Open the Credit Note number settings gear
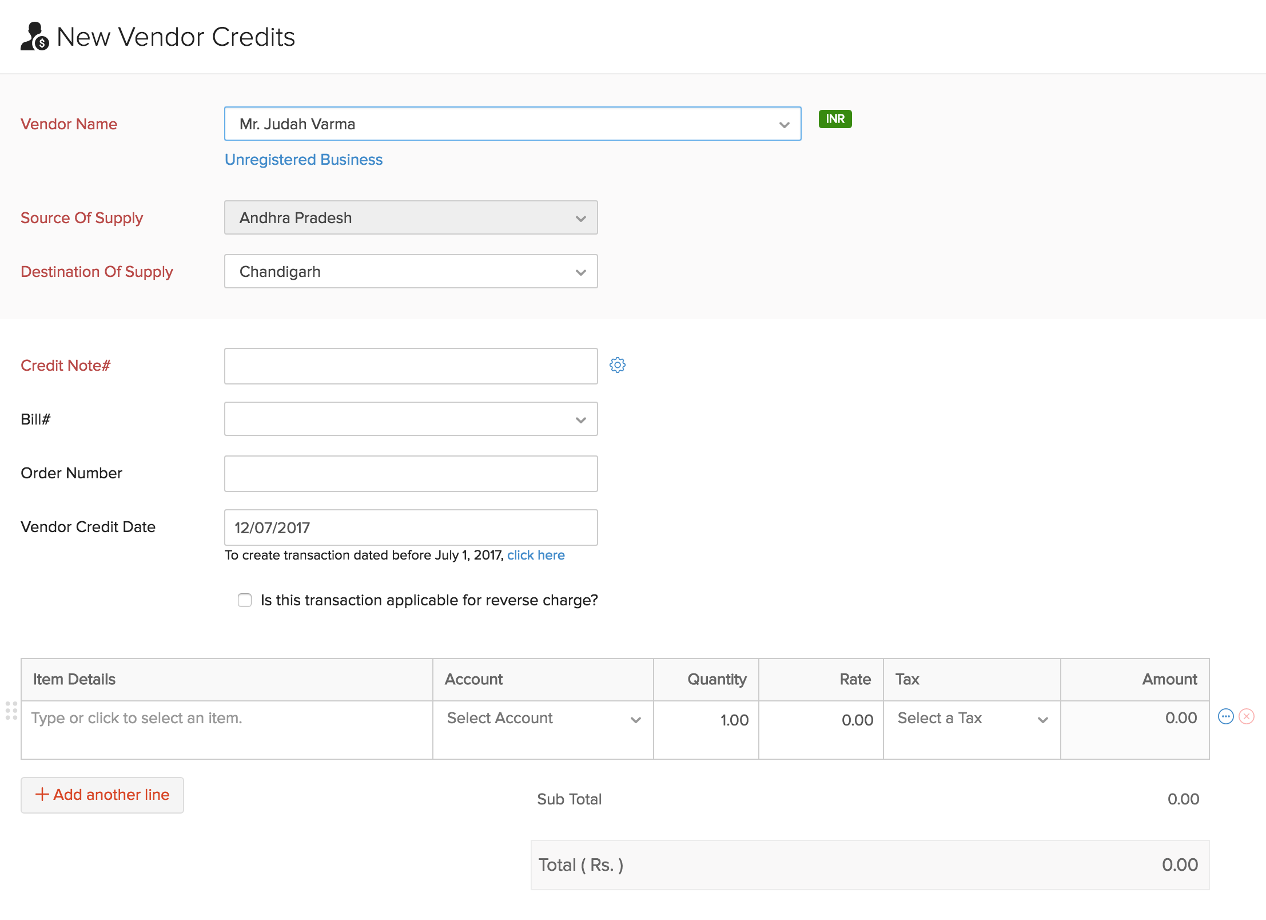The height and width of the screenshot is (920, 1266). click(x=618, y=365)
